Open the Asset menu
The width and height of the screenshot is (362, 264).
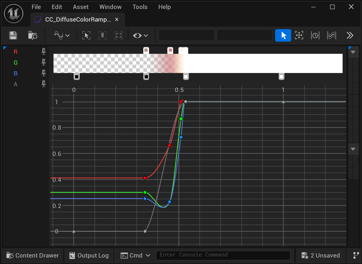click(80, 7)
